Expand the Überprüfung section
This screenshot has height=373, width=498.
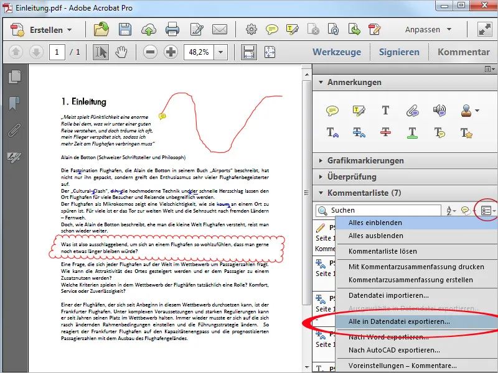click(x=321, y=177)
